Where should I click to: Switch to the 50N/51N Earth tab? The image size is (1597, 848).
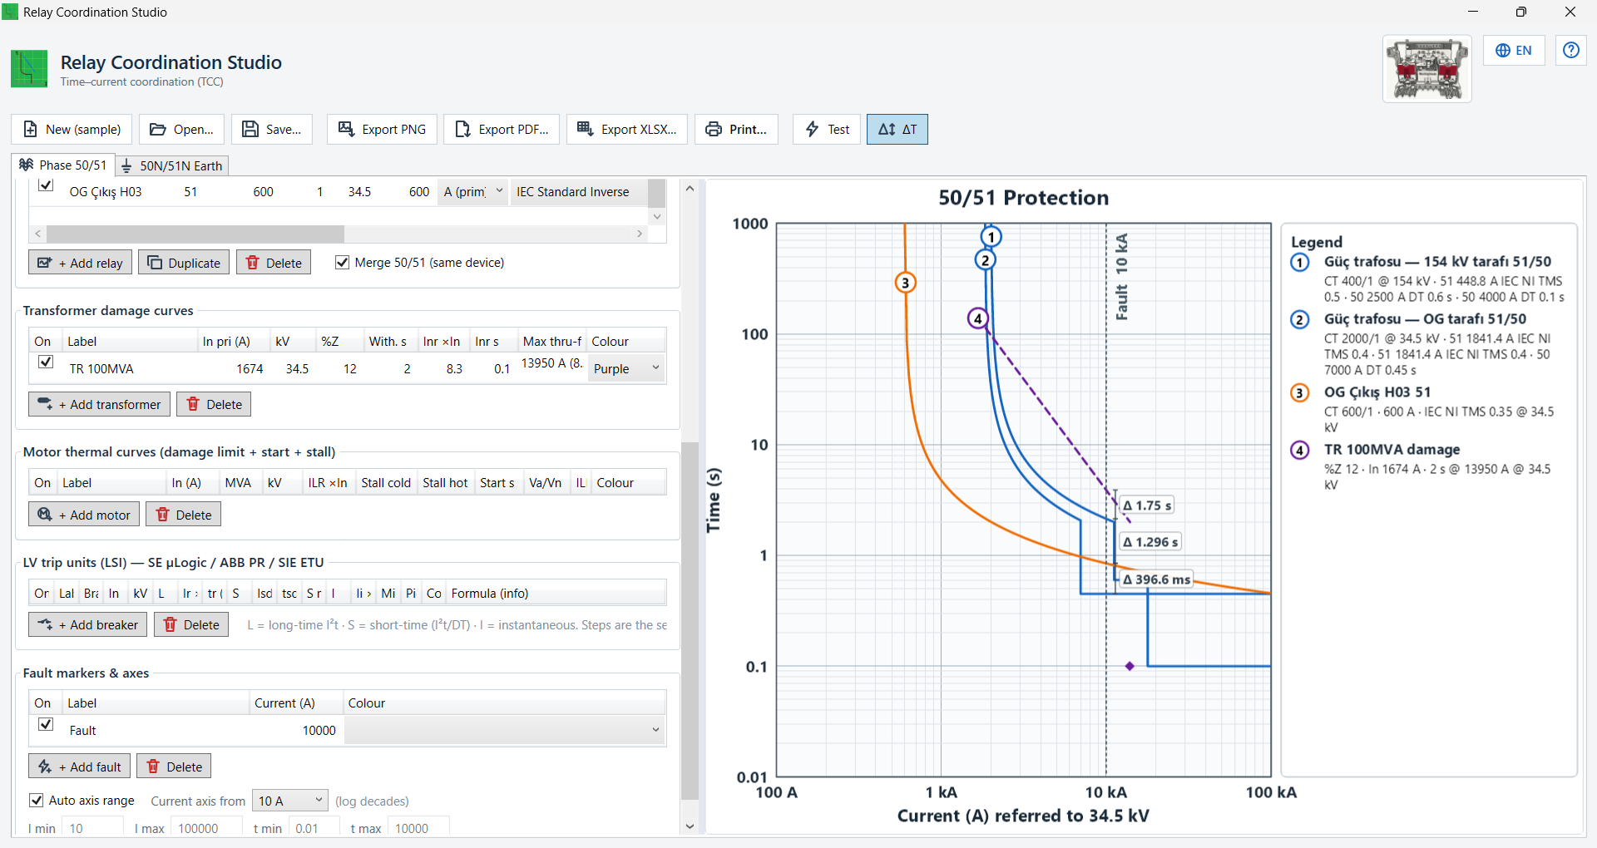(x=172, y=165)
